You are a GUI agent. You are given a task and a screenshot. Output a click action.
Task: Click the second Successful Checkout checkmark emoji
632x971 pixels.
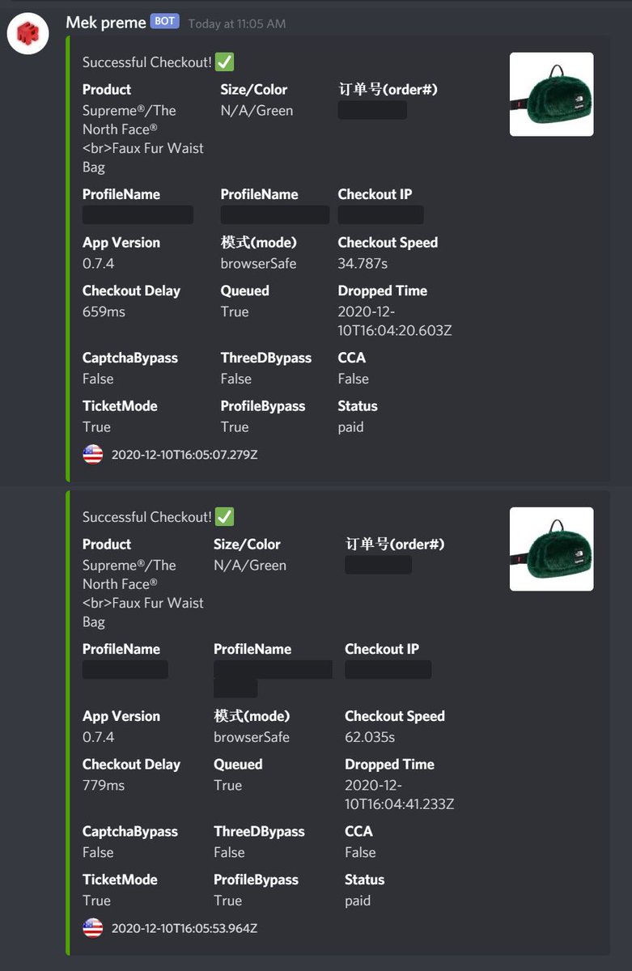(x=224, y=517)
